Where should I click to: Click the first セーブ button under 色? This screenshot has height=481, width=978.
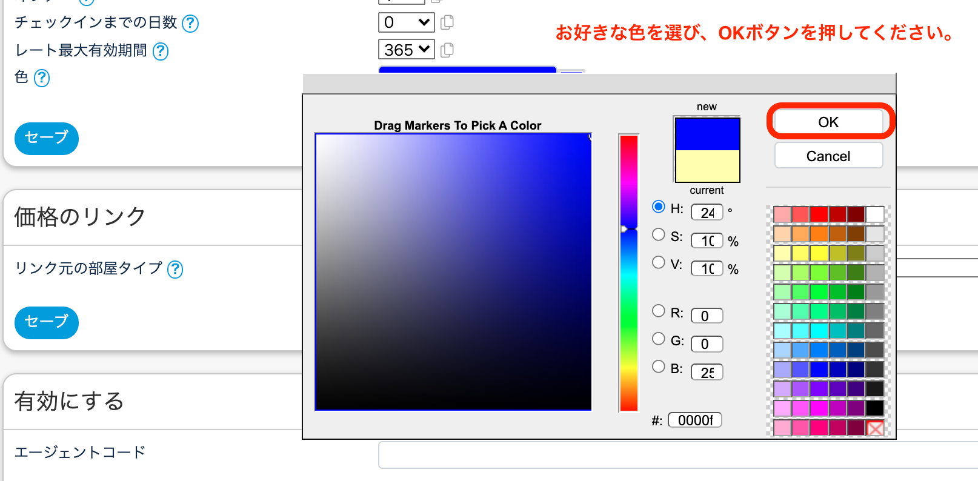[47, 138]
